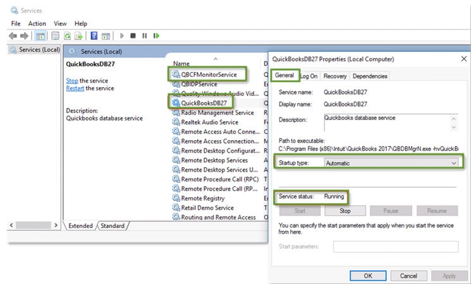Click the greyed-out Start button
The height and width of the screenshot is (284, 471).
[x=300, y=211]
